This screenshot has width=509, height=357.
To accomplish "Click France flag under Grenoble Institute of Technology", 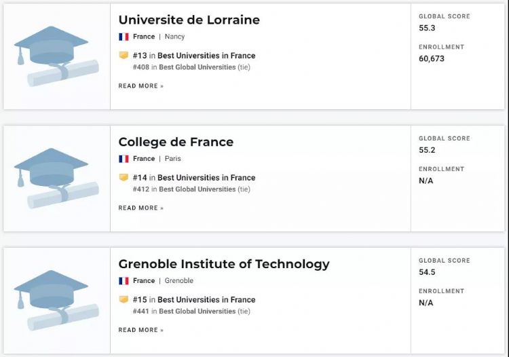I will (x=124, y=281).
